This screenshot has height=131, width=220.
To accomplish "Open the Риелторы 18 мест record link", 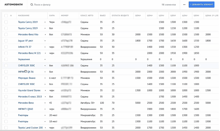I will [x=23, y=121].
